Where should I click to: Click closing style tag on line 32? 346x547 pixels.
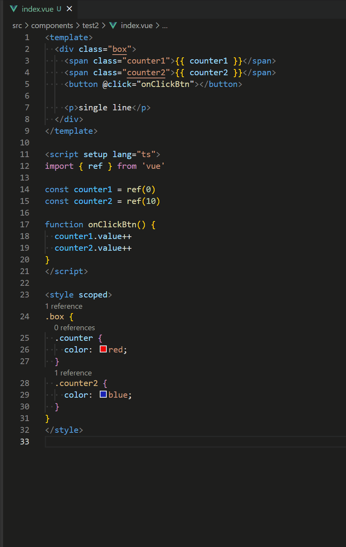(64, 430)
